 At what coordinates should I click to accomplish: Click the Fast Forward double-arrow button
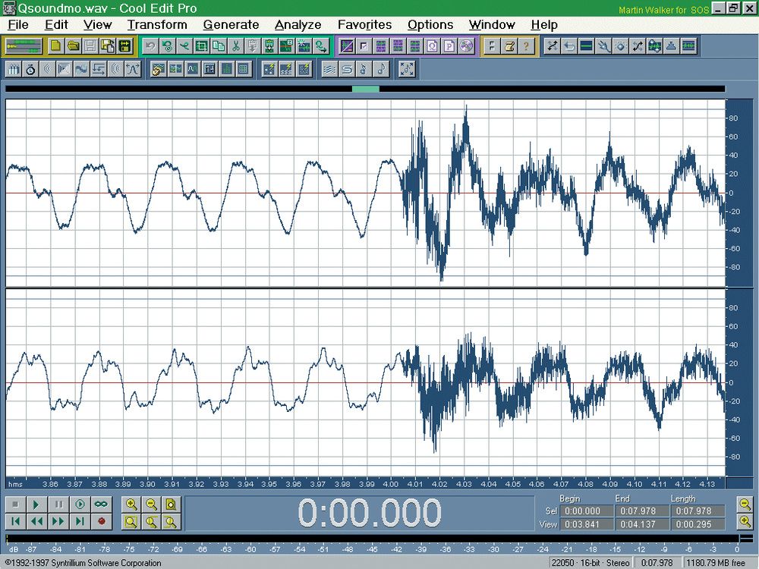point(58,521)
